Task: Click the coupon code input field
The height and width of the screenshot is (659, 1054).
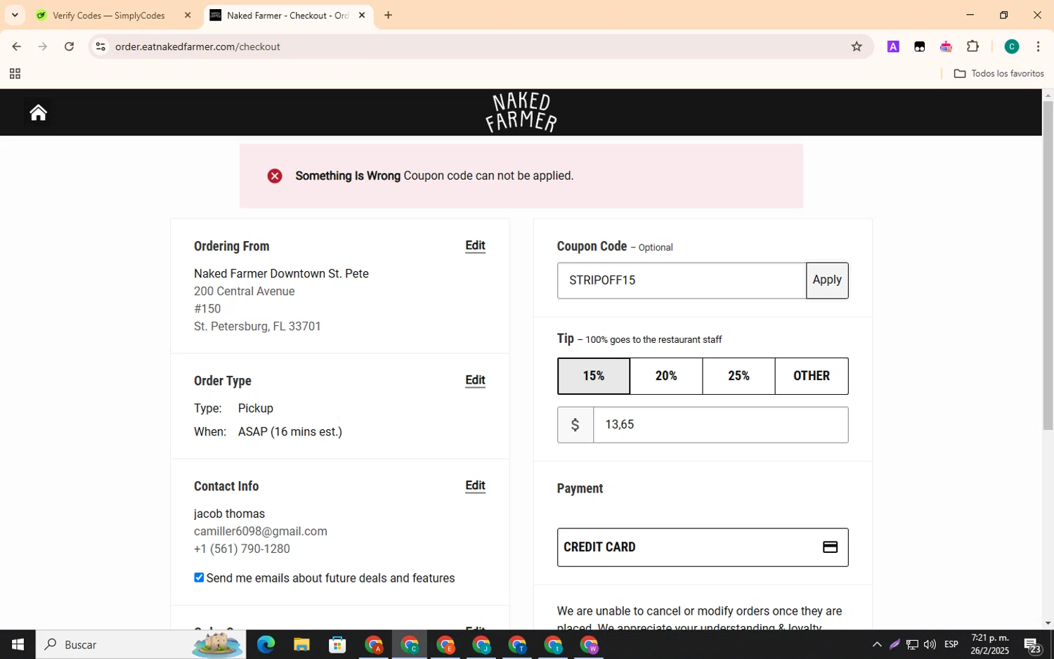Action: coord(682,280)
